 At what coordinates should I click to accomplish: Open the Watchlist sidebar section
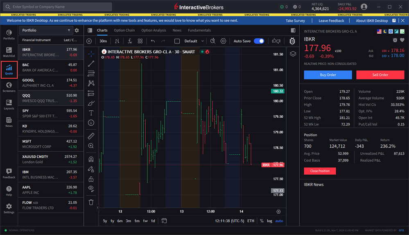[x=9, y=52]
